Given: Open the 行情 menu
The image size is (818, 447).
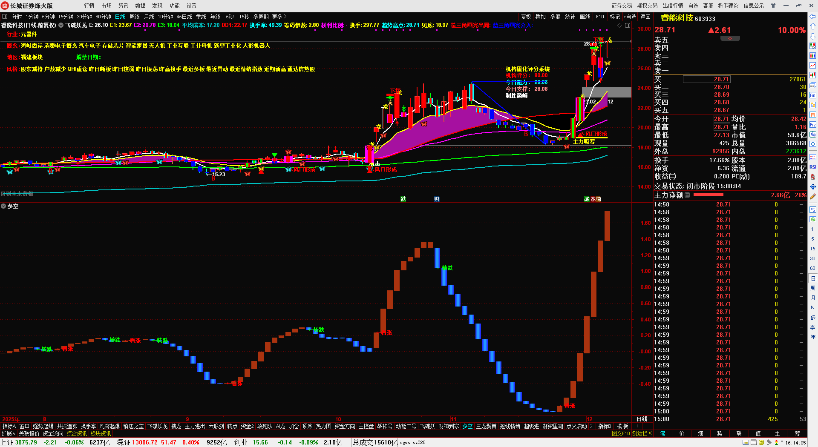Looking at the screenshot, I should (89, 6).
